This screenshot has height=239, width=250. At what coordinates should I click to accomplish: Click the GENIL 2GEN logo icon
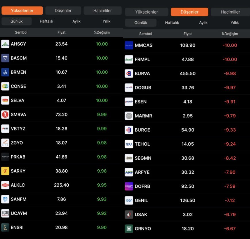pos(129,200)
